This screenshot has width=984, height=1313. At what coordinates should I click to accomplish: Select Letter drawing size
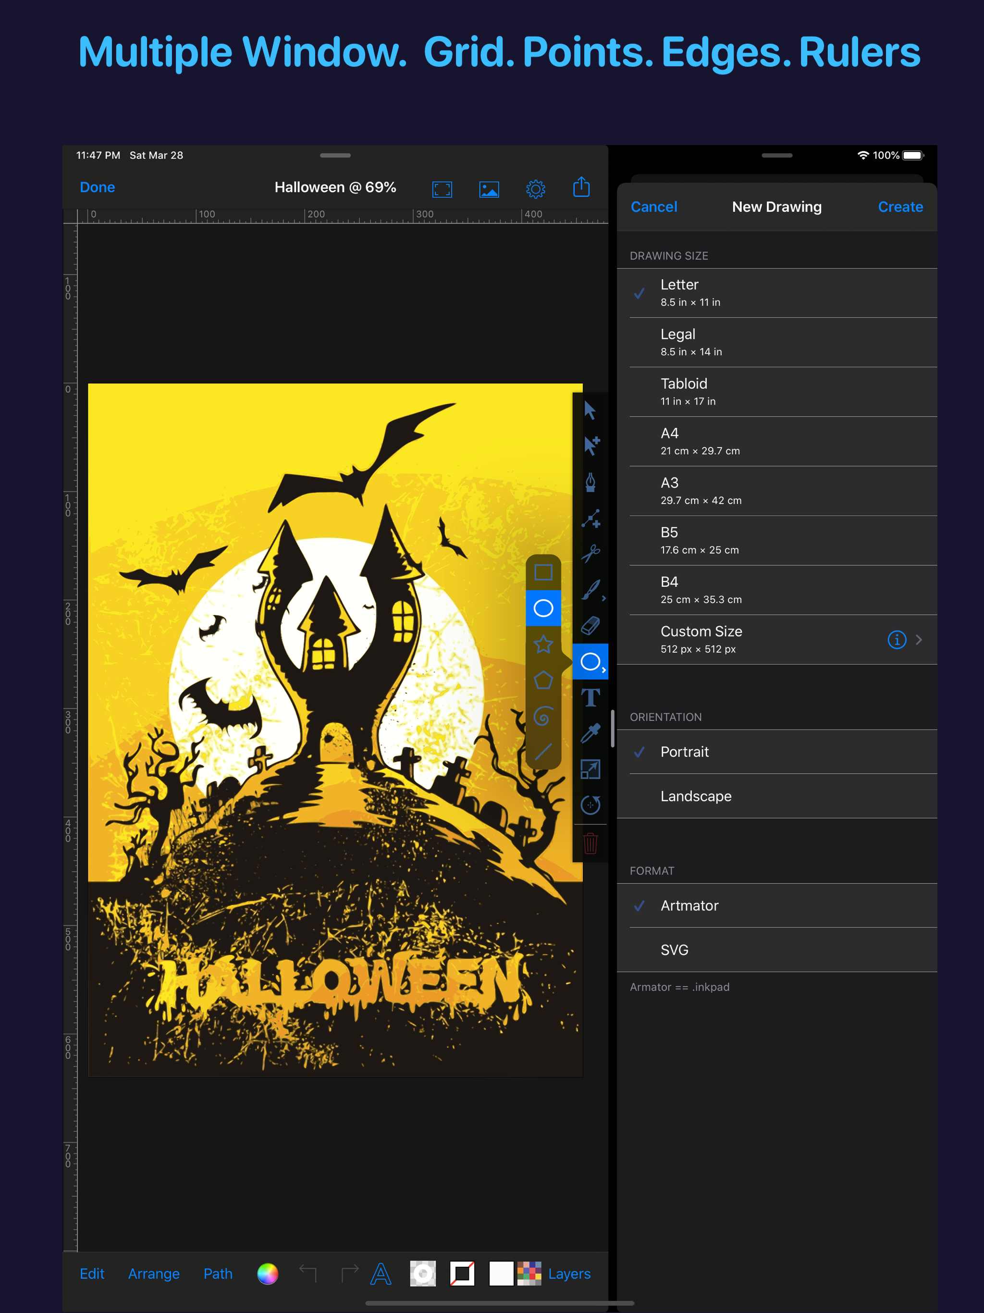777,293
